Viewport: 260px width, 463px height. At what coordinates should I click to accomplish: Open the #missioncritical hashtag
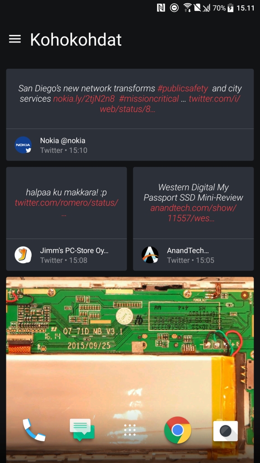(149, 99)
